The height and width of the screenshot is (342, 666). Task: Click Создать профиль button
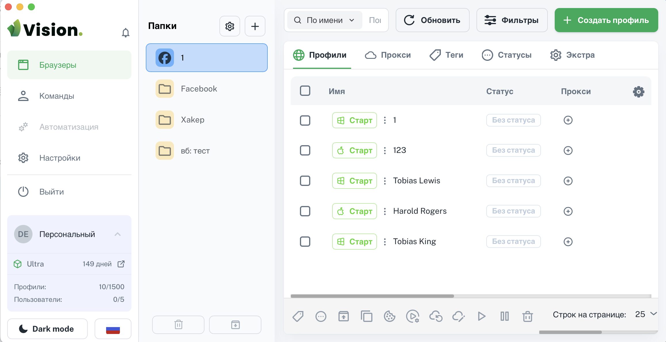pos(606,20)
